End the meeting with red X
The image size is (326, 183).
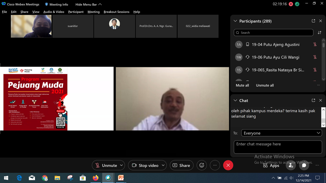[228, 165]
